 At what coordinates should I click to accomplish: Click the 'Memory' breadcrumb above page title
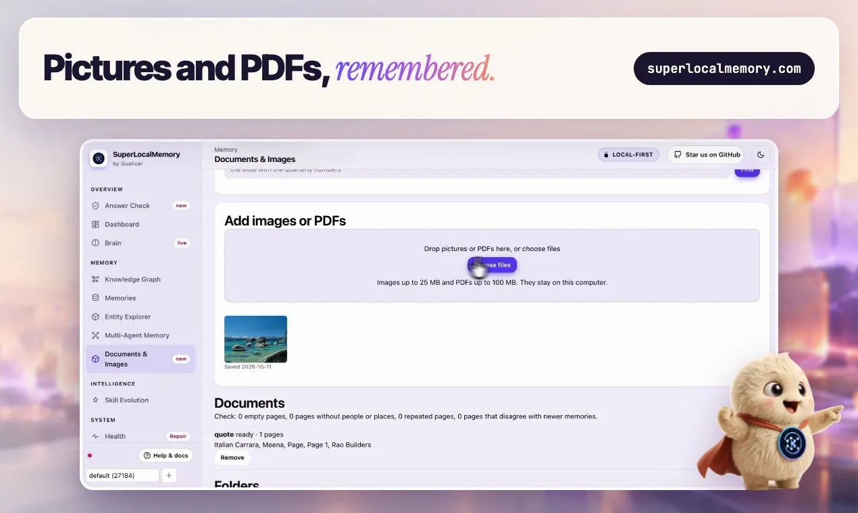(x=226, y=150)
